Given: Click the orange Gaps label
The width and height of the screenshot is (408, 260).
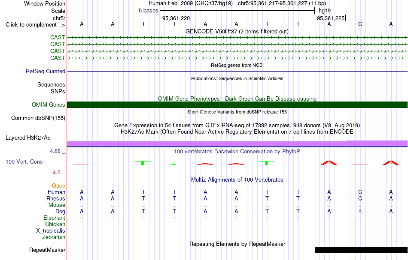Looking at the screenshot, I should click(58, 185).
